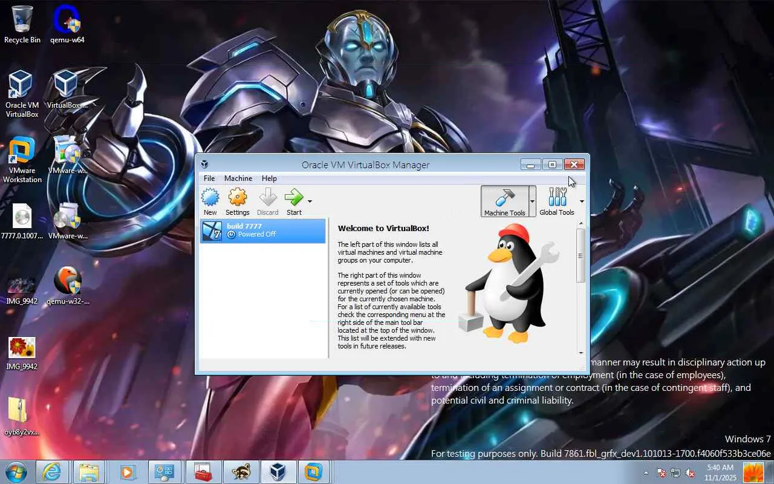Open Settings for the selected VM
Viewport: 774px width, 484px height.
click(x=238, y=201)
